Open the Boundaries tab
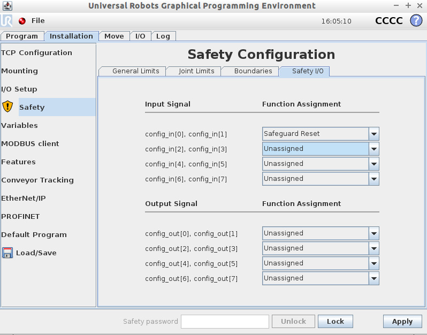 click(250, 71)
